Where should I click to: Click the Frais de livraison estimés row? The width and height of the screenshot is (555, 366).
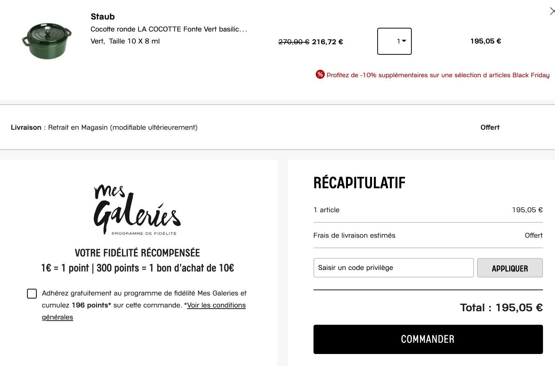point(354,235)
